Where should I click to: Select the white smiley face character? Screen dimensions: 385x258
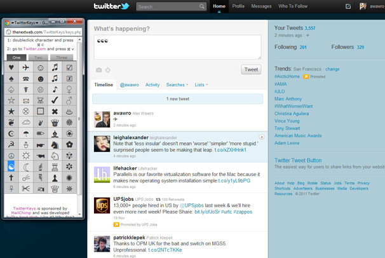coord(40,67)
